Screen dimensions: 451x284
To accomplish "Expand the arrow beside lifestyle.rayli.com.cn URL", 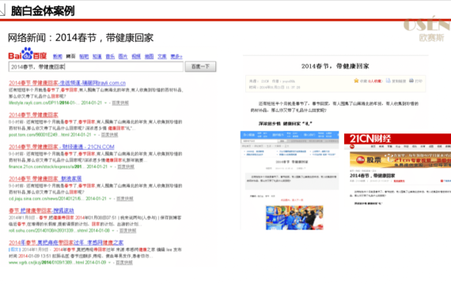I will click(105, 103).
